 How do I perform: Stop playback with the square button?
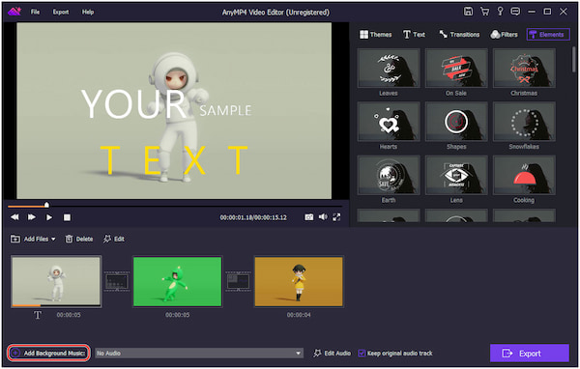tap(67, 217)
